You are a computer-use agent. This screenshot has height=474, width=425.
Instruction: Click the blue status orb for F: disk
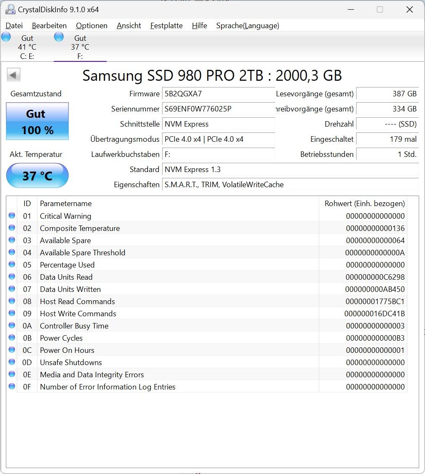[x=59, y=37]
